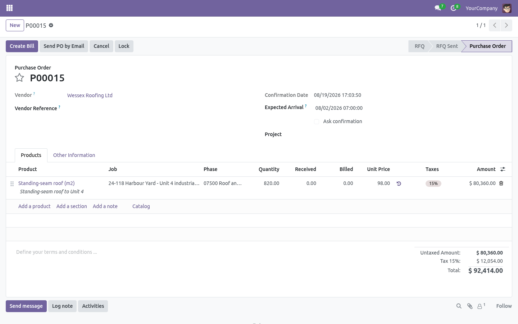Click Send PO by Email
The image size is (518, 324).
coord(64,46)
